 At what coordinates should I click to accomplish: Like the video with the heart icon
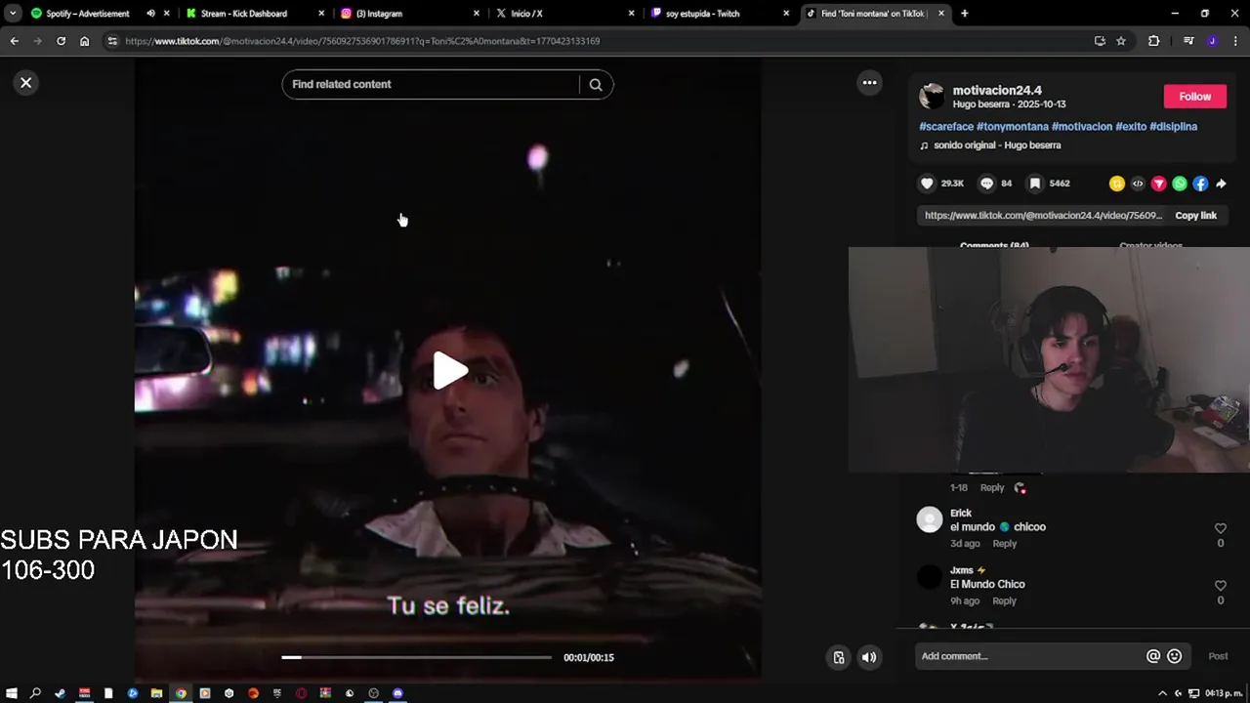tap(927, 184)
